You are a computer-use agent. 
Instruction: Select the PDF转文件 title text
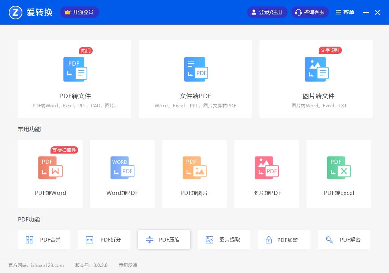pyautogui.click(x=75, y=96)
